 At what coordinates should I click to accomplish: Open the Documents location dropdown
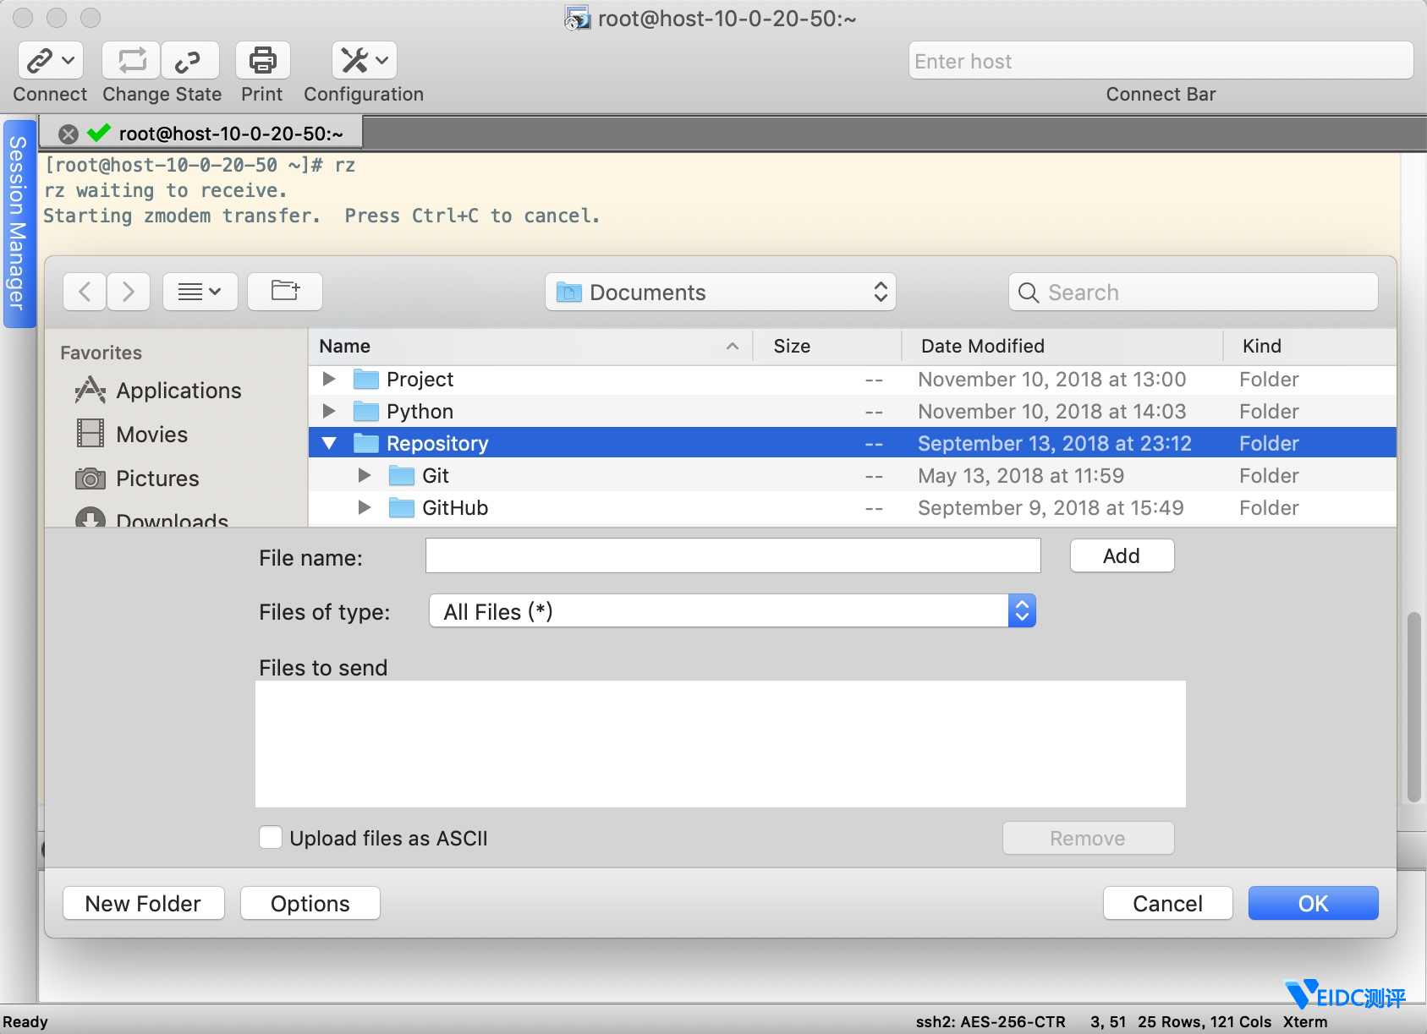click(x=720, y=293)
